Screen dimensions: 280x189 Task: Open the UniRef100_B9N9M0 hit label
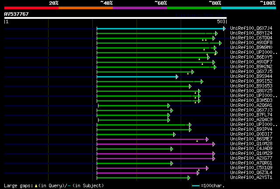click(251, 48)
